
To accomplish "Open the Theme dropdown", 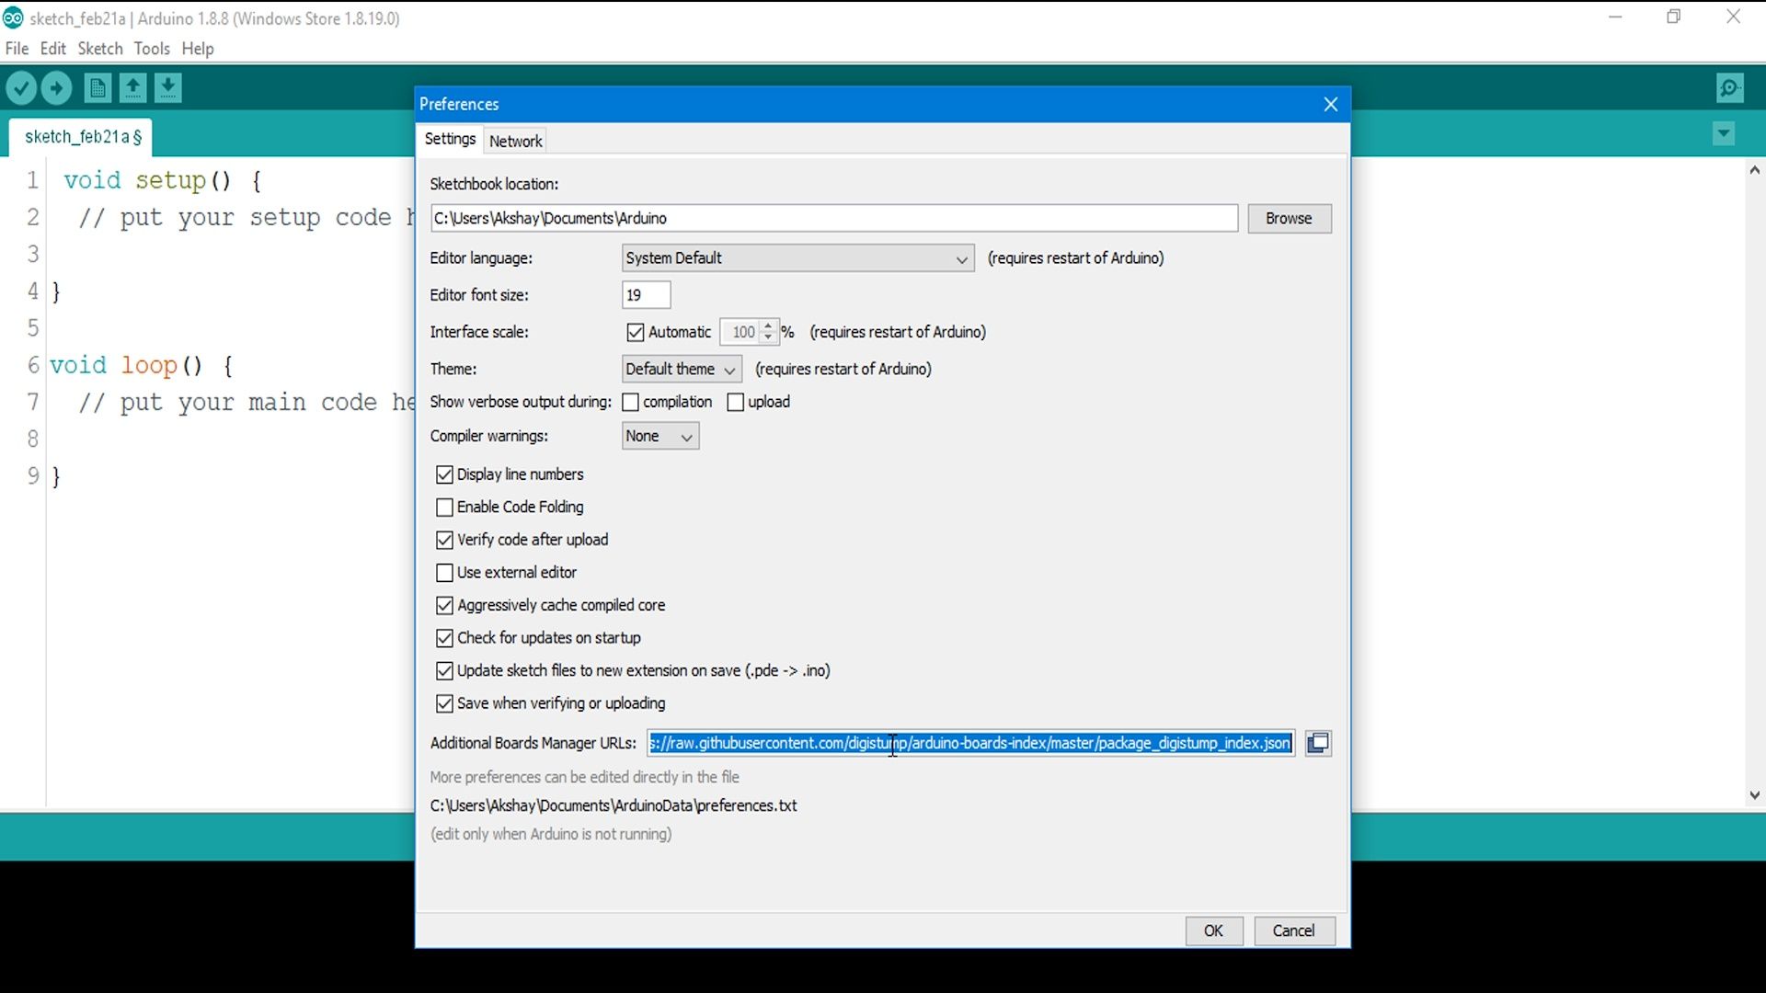I will point(682,370).
